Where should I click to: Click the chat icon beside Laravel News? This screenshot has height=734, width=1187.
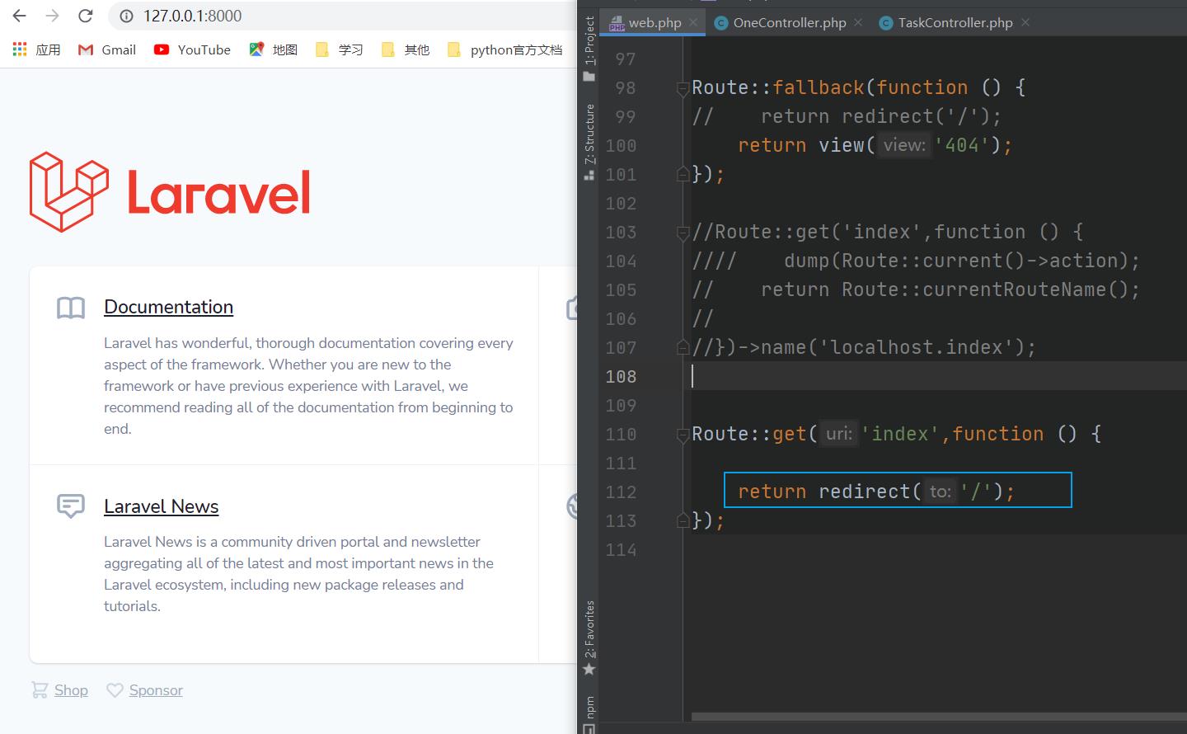point(71,506)
